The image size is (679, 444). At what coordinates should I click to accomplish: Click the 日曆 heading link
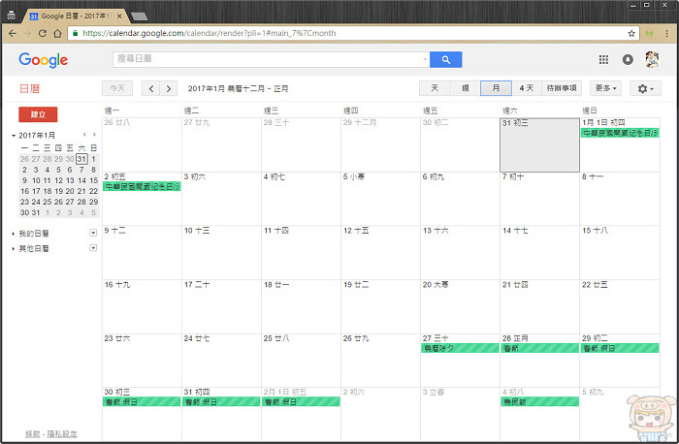tap(30, 89)
